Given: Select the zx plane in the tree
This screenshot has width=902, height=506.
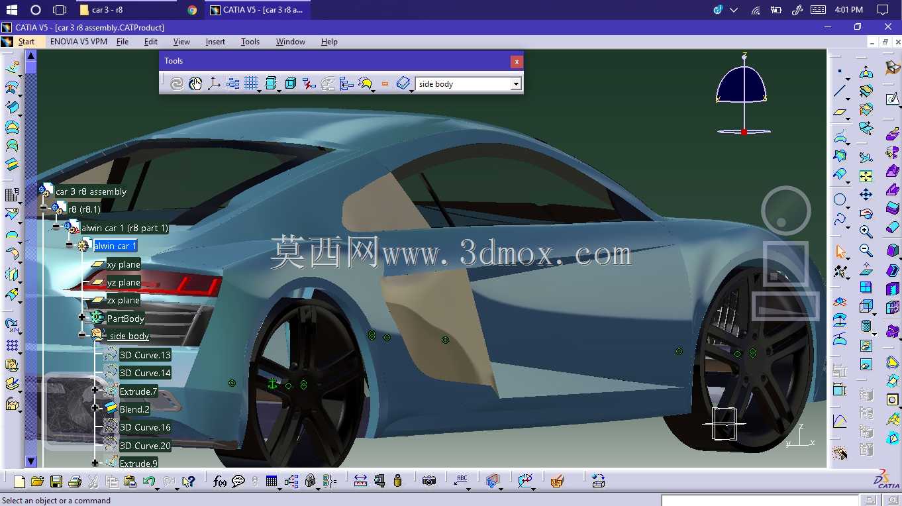Looking at the screenshot, I should [x=123, y=300].
